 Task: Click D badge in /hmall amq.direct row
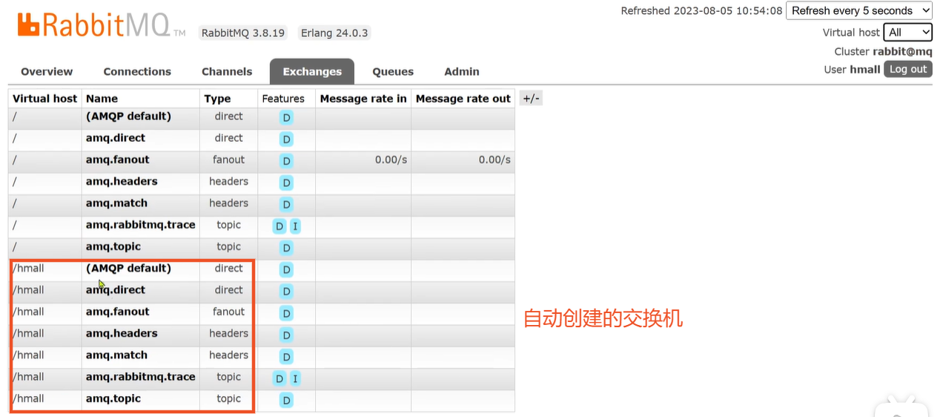[286, 291]
